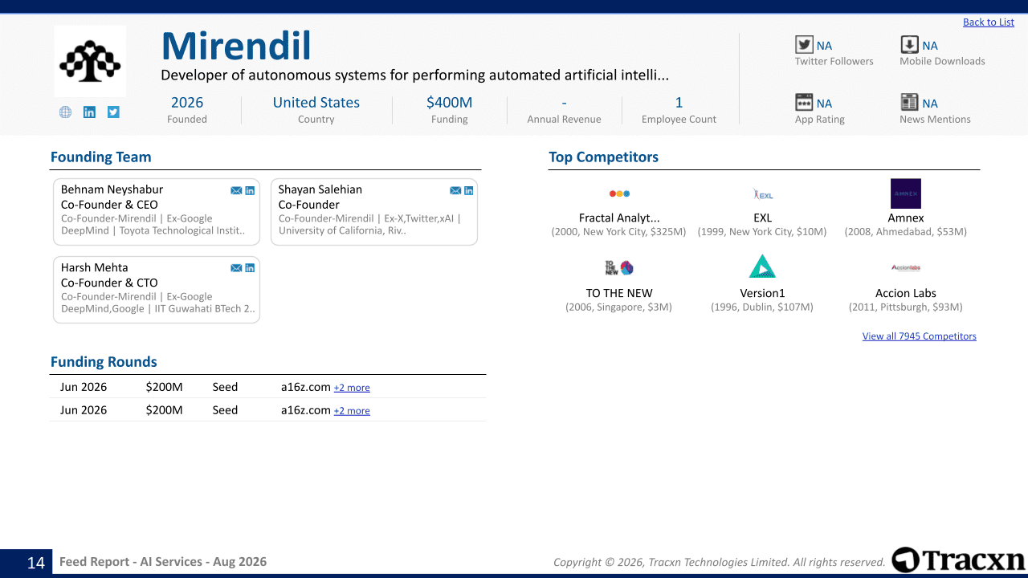
Task: Click email icon for Shayan Salehian
Action: (x=455, y=190)
